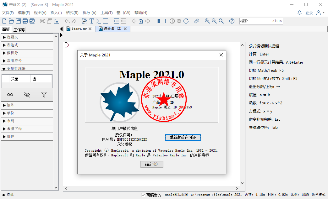Viewport: 328px width, 199px height.
Task: Zoom out with the minus magnifier icon
Action: [214, 21]
